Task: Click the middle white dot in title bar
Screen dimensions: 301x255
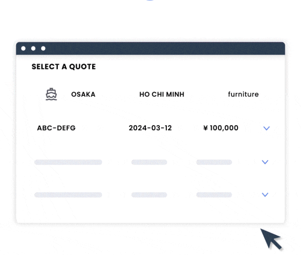Action: click(x=33, y=48)
